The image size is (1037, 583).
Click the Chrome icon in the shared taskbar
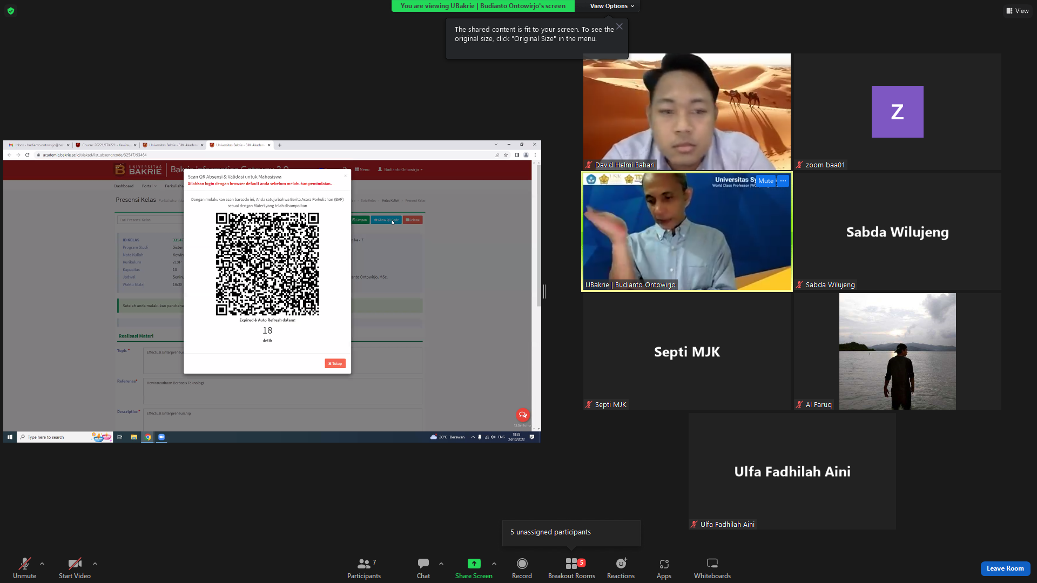pyautogui.click(x=148, y=437)
